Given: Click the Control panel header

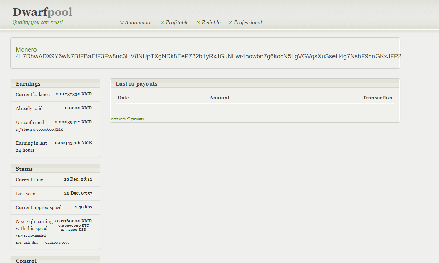Looking at the screenshot, I should 26,261.
